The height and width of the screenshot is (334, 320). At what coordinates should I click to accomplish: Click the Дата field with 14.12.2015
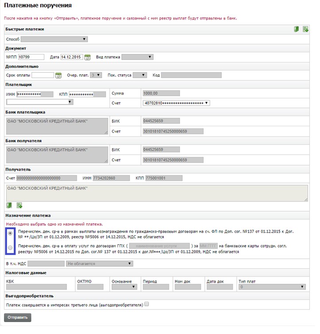(x=72, y=57)
